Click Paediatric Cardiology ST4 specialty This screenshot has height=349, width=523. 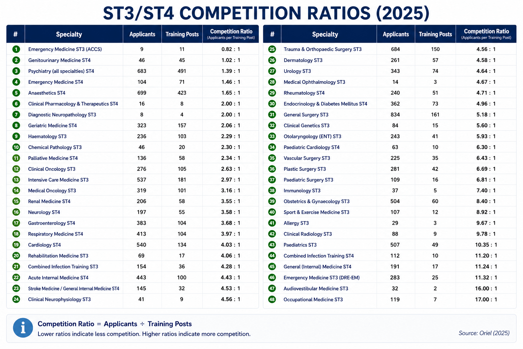tap(312, 148)
